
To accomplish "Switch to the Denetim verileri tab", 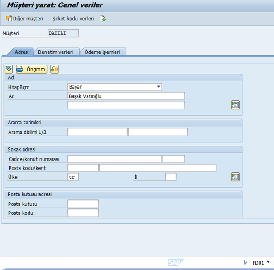I will [x=55, y=52].
